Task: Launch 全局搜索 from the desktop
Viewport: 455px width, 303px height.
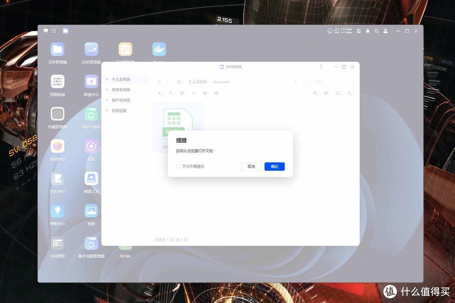Action: [x=57, y=243]
